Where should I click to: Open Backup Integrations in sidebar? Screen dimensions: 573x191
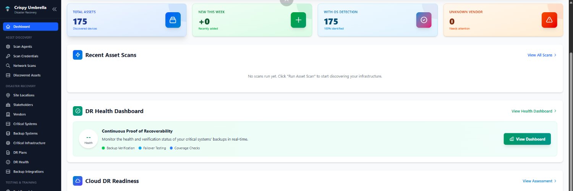point(31,172)
